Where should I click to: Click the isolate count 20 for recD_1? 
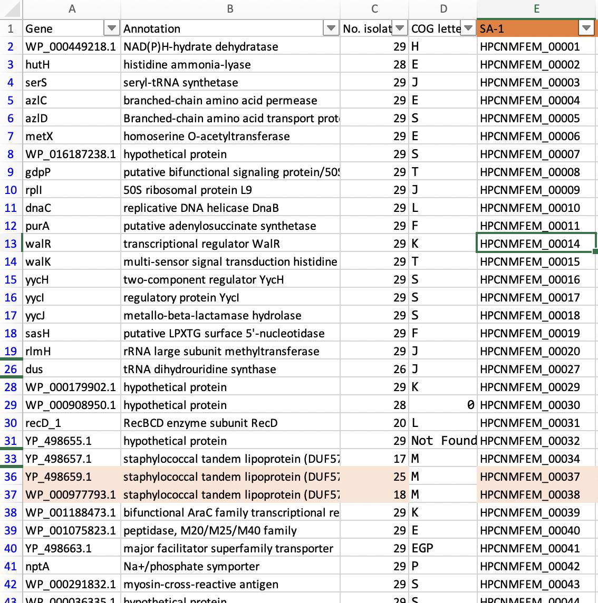coord(374,423)
